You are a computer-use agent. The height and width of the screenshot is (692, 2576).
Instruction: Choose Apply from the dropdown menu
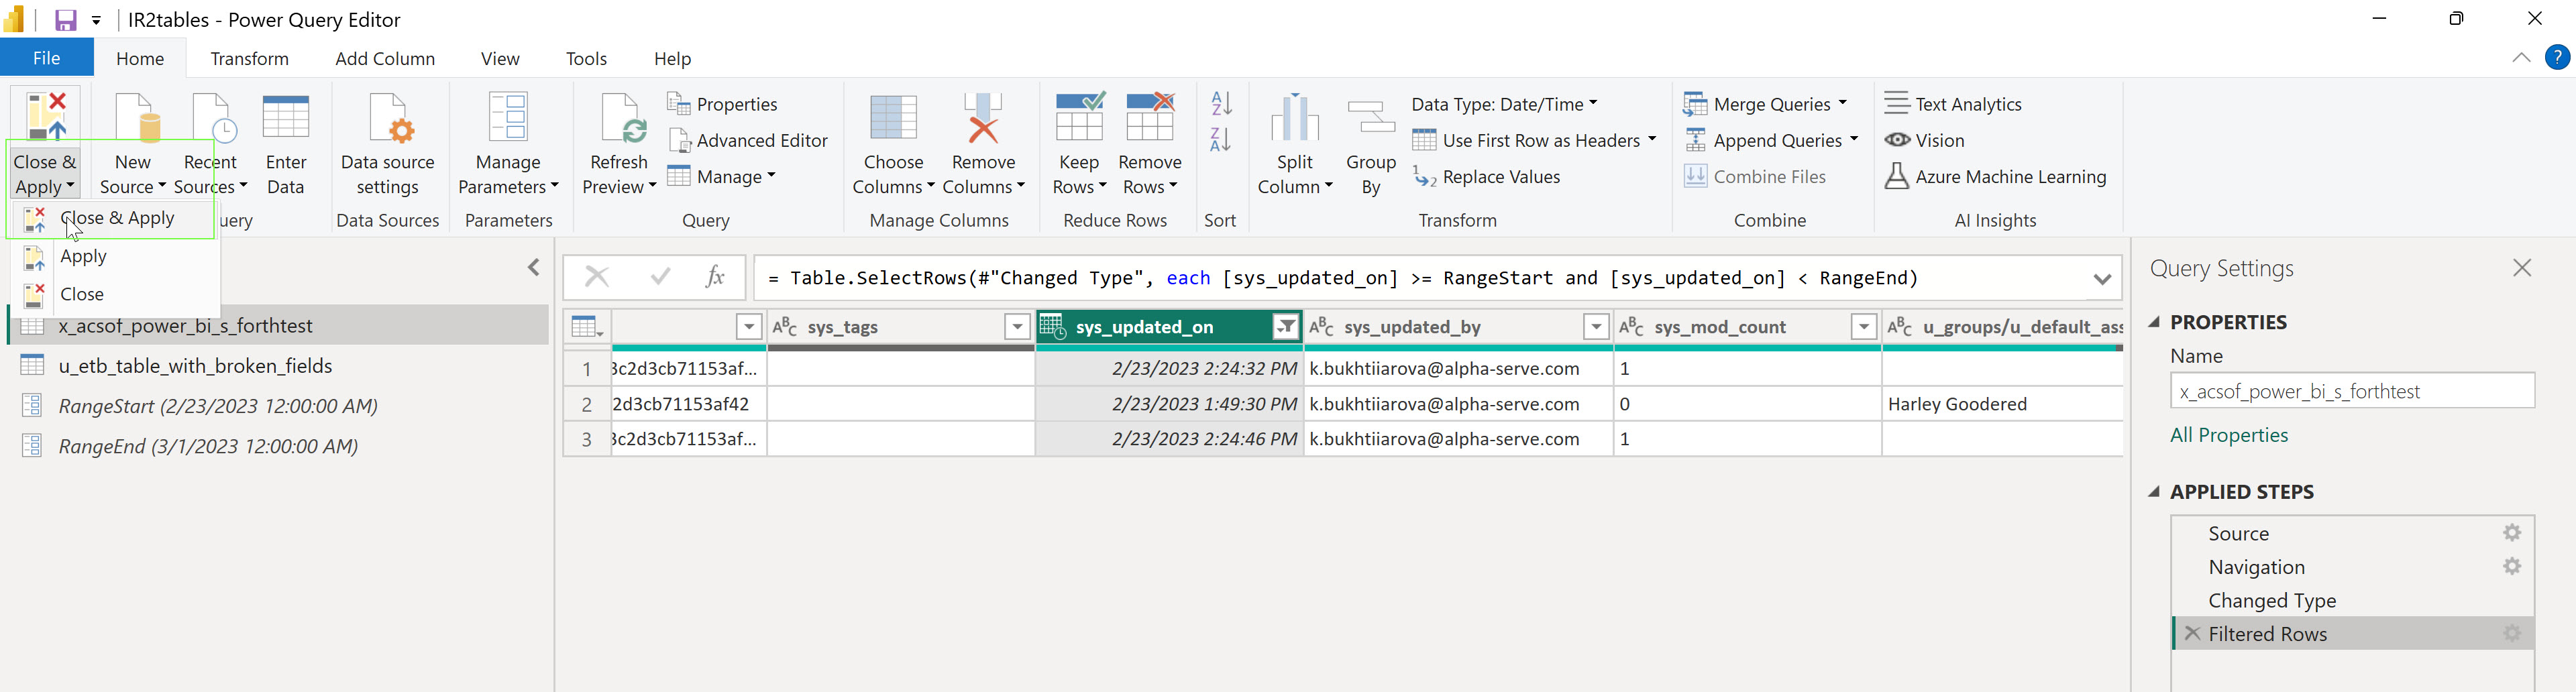[x=83, y=256]
